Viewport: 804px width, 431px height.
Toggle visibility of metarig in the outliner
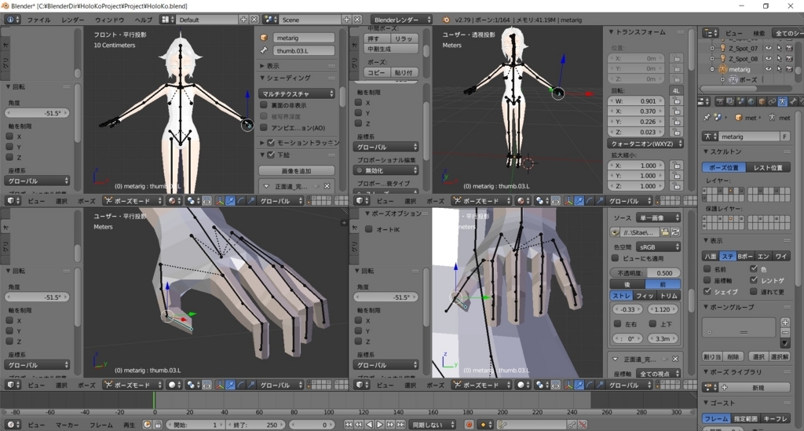pos(768,69)
